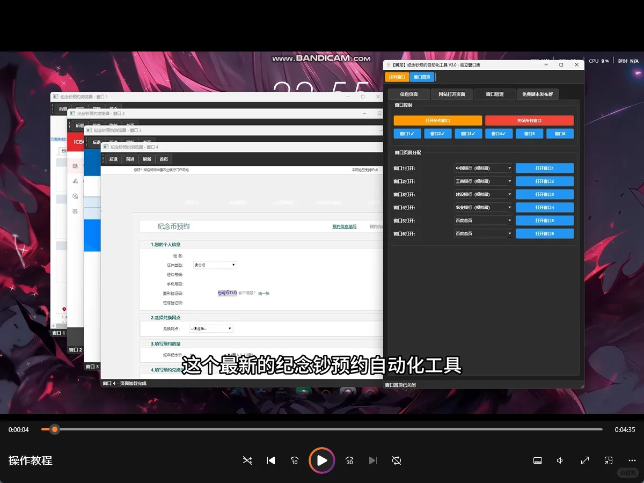Open the 窗口6打开 site dropdown
The width and height of the screenshot is (644, 483).
[x=483, y=233]
